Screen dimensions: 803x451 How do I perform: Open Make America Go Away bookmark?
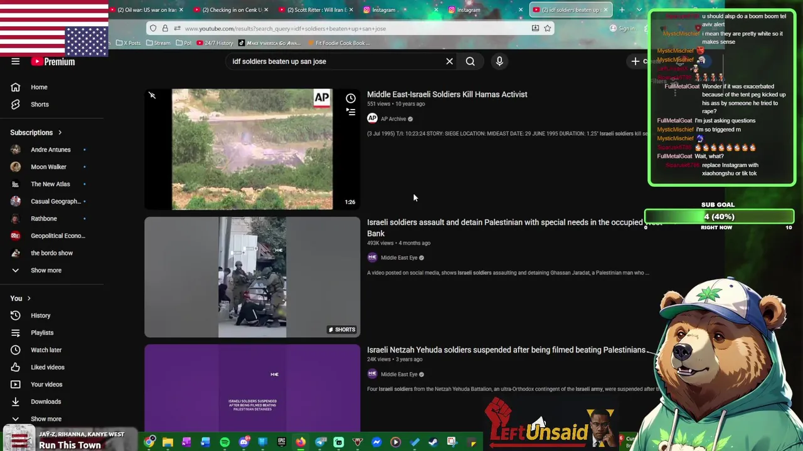pos(270,43)
